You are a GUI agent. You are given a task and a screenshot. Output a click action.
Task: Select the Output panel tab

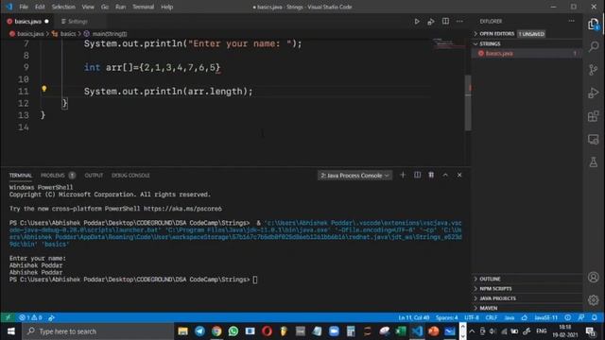[94, 176]
